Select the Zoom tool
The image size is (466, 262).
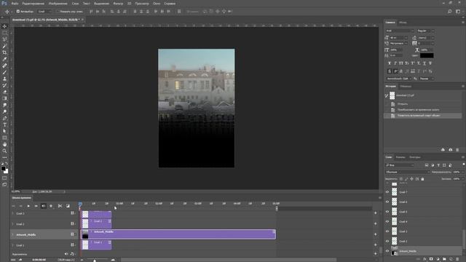pyautogui.click(x=4, y=151)
